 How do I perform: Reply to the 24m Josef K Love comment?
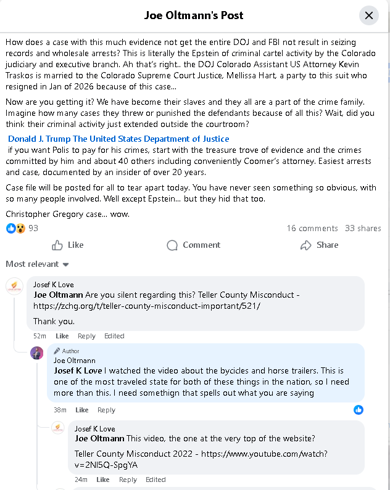click(x=128, y=480)
